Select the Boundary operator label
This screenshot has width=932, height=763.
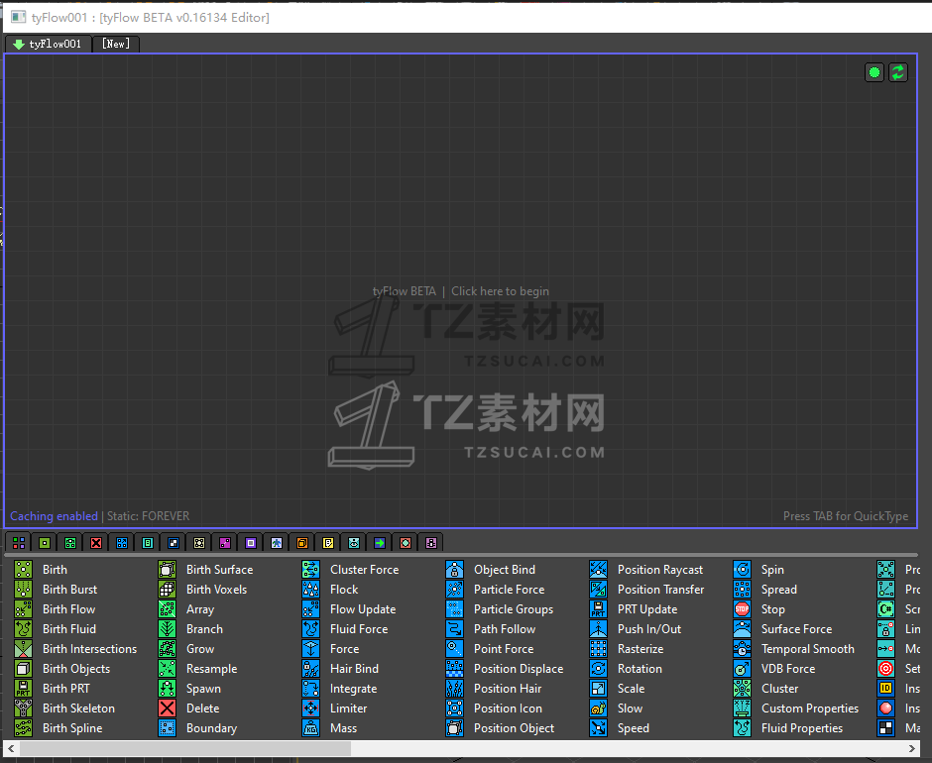211,728
